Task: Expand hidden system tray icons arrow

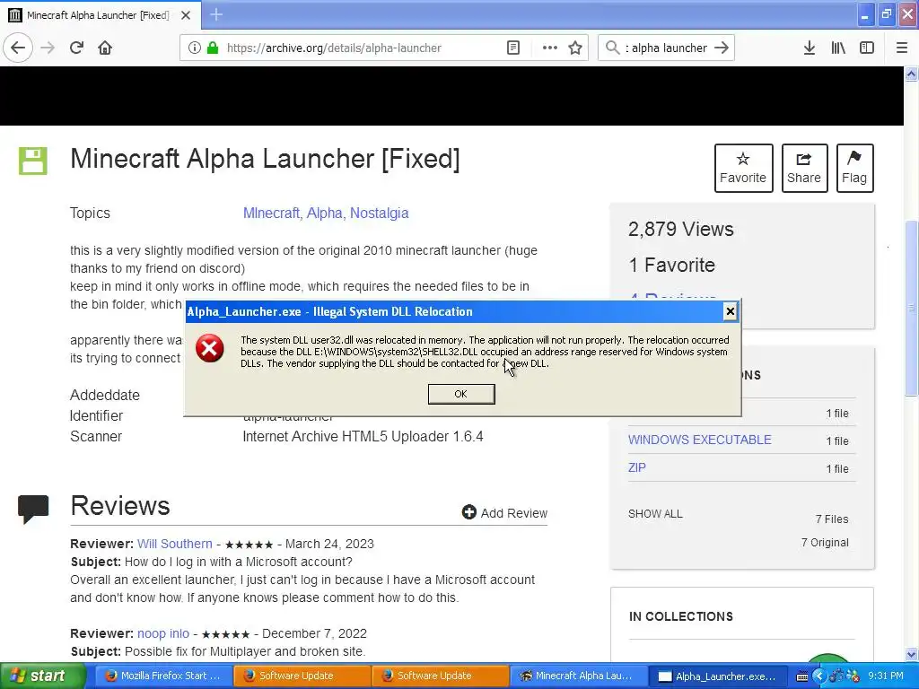Action: 818,676
